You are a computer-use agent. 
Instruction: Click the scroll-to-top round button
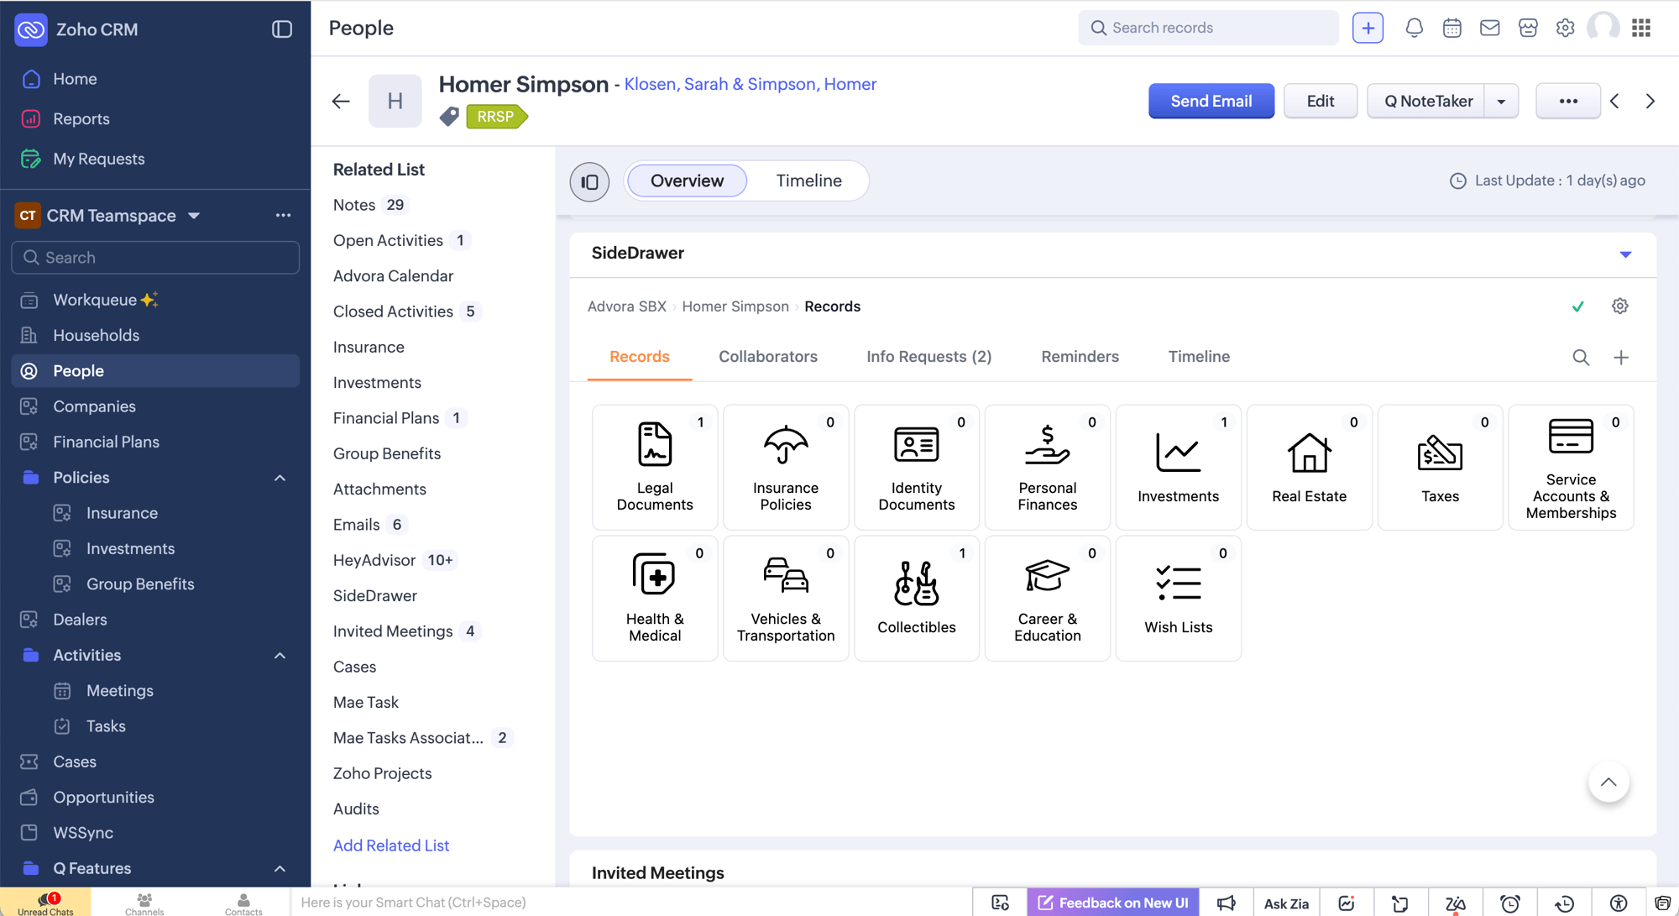coord(1608,783)
